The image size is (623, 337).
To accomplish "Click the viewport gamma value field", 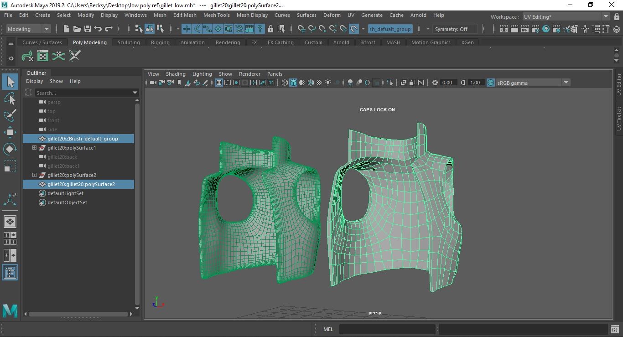I will click(x=475, y=83).
